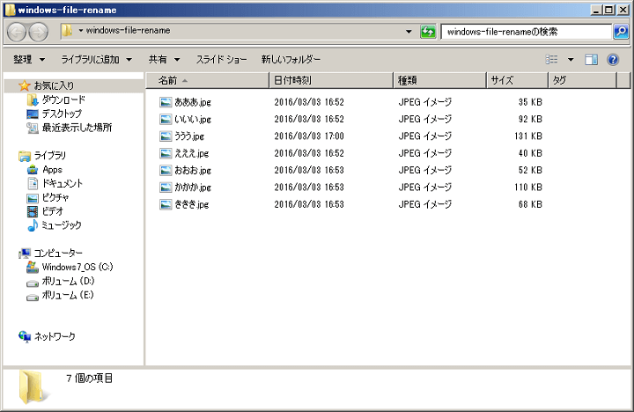Sort by the タグ column header
Image resolution: width=634 pixels, height=412 pixels.
[583, 80]
